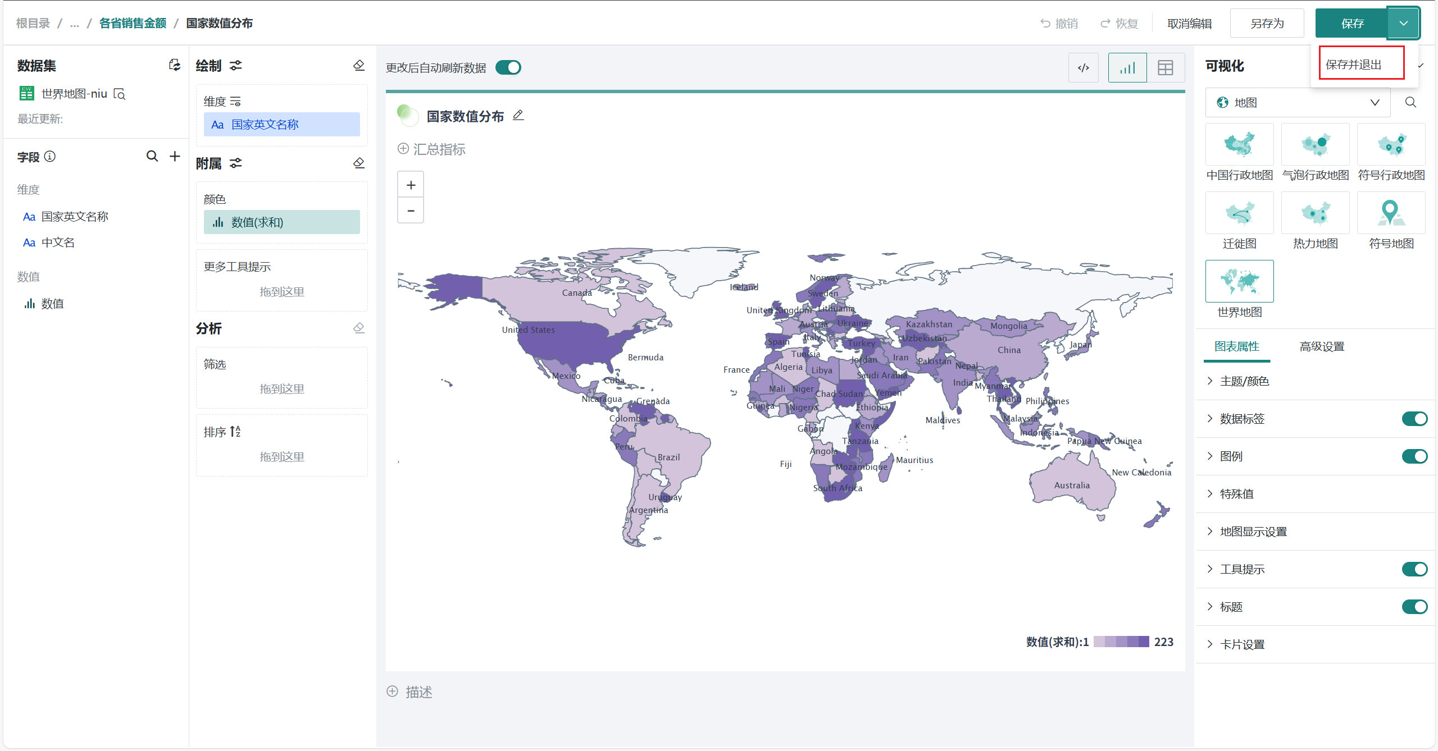Click the 另存为 button
The height and width of the screenshot is (751, 1438).
coord(1267,24)
